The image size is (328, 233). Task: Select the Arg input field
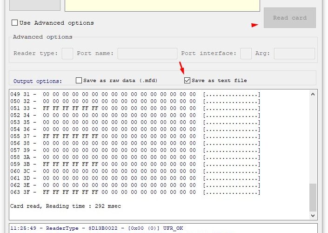click(295, 54)
